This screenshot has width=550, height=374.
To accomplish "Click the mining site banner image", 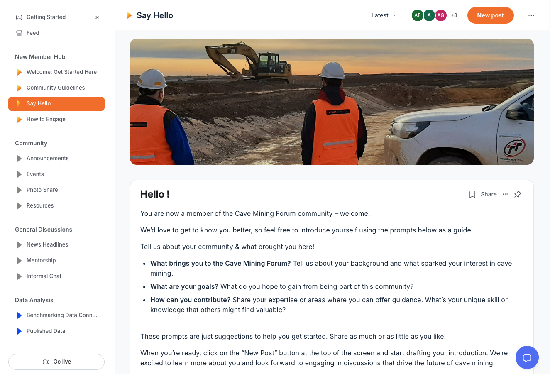I will coord(332,102).
